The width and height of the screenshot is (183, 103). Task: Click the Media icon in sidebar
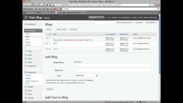click(x=26, y=55)
